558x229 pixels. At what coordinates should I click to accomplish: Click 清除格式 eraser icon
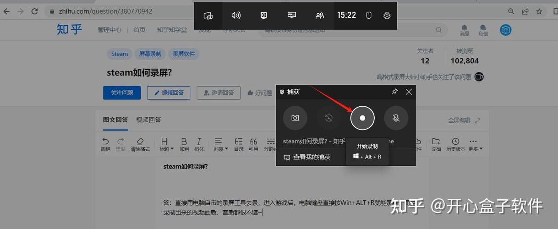pyautogui.click(x=140, y=144)
